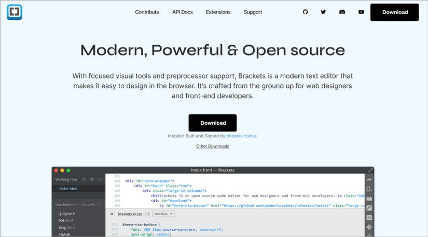Open the GitHub icon link

click(305, 12)
